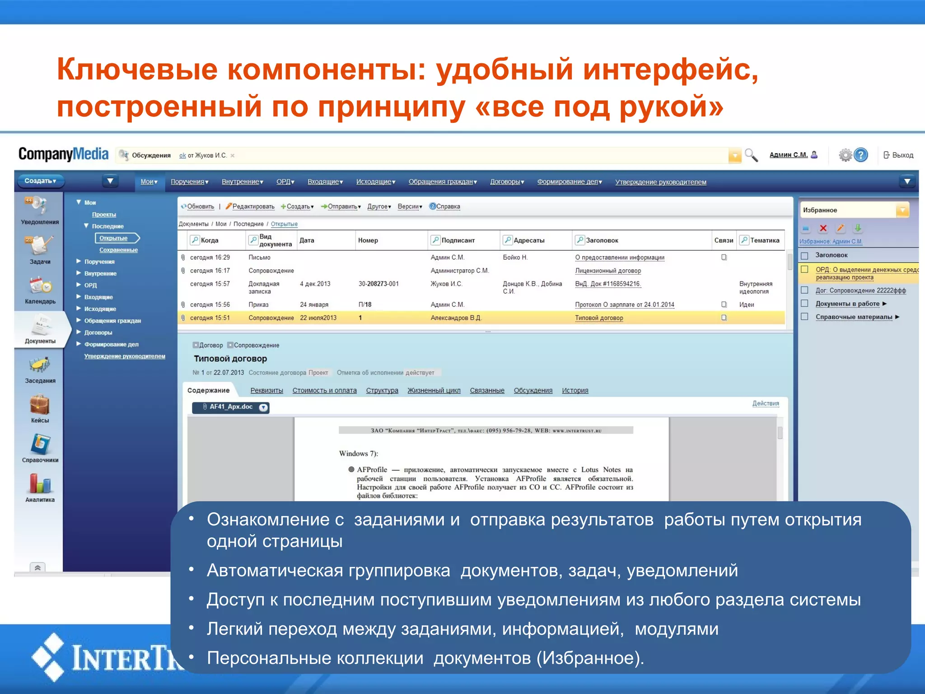Open the yellow dropdown arrow in notification bar
Screen dimensions: 925x694
click(735, 156)
